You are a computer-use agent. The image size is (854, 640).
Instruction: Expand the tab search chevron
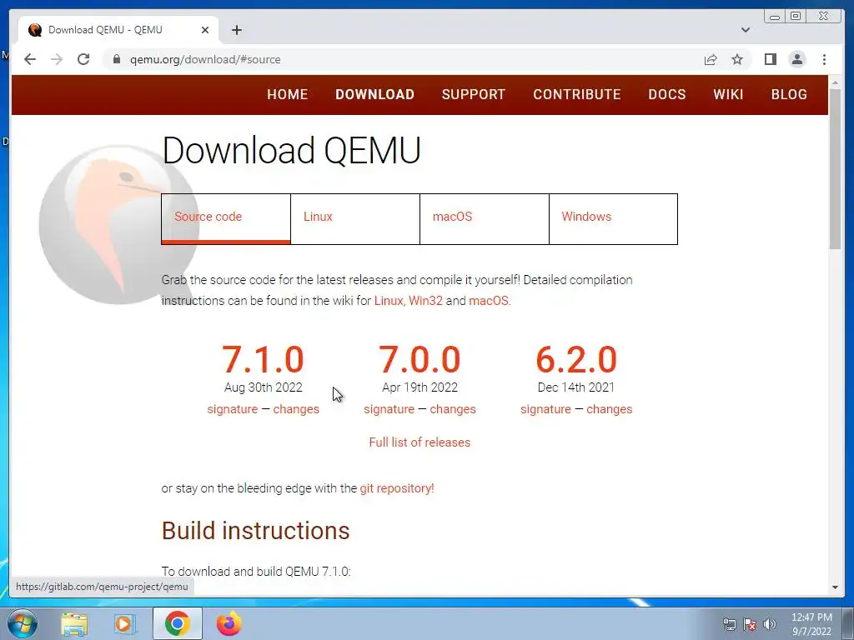[x=745, y=30]
